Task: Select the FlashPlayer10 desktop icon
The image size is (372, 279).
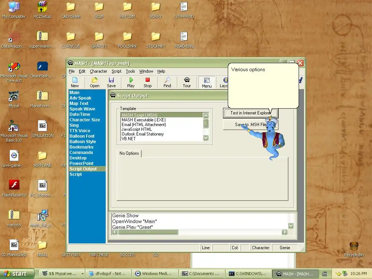Action: pos(14,189)
